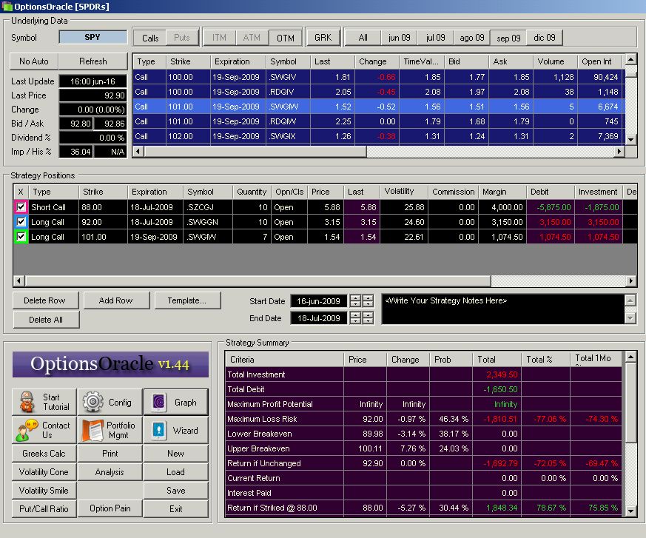Select the jun 09 expiration tab
646x538 pixels.
tap(400, 38)
